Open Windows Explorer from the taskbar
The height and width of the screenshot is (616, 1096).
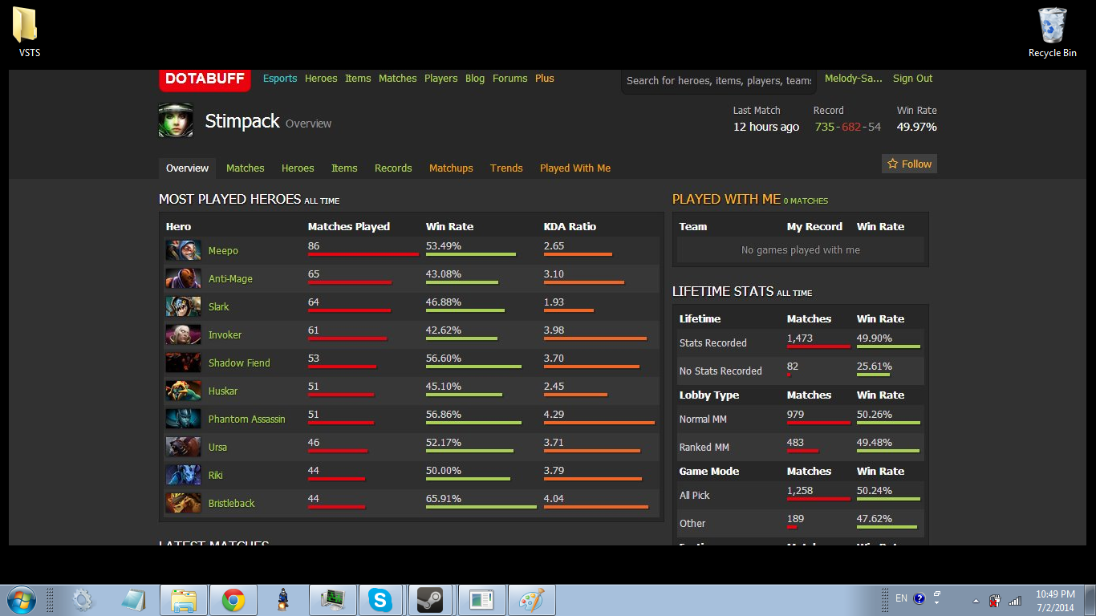pos(184,600)
